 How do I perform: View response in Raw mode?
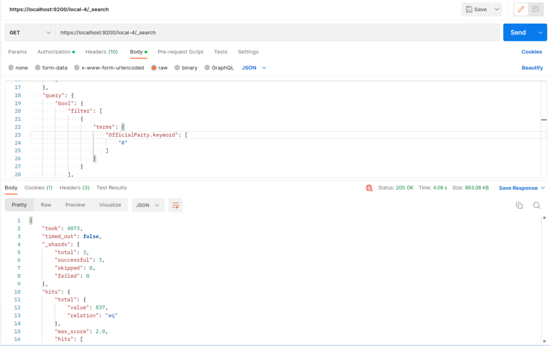click(46, 205)
